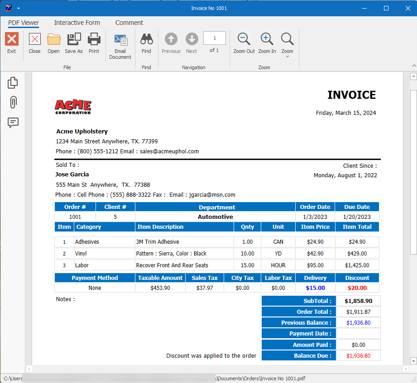Screen dimensions: 417x383
Task: Open the Comment tab
Action: (129, 23)
